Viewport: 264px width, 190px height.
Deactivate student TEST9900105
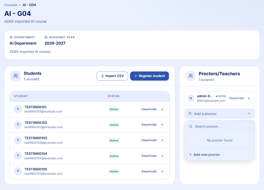(x=149, y=171)
